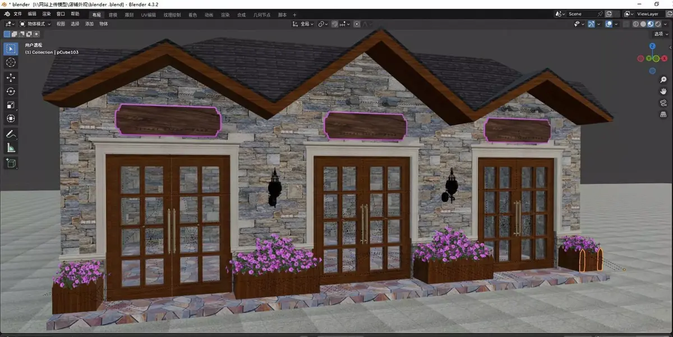Click the Z axis on navigation gizmo
Screen dimensions: 673x337
click(653, 46)
